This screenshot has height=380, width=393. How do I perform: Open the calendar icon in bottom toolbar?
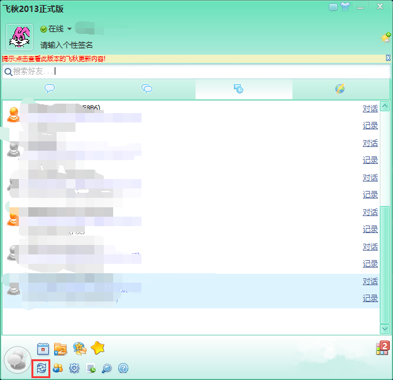[43, 349]
